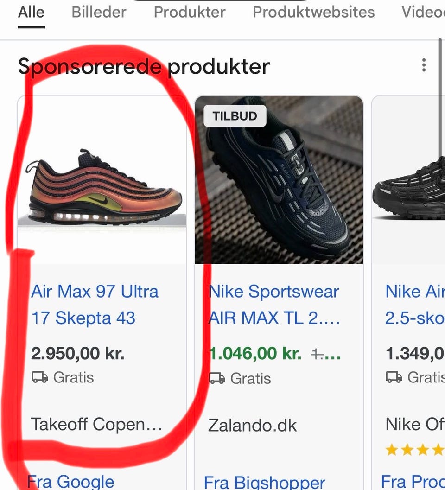Click the TILBUD badge on the product

(x=235, y=116)
